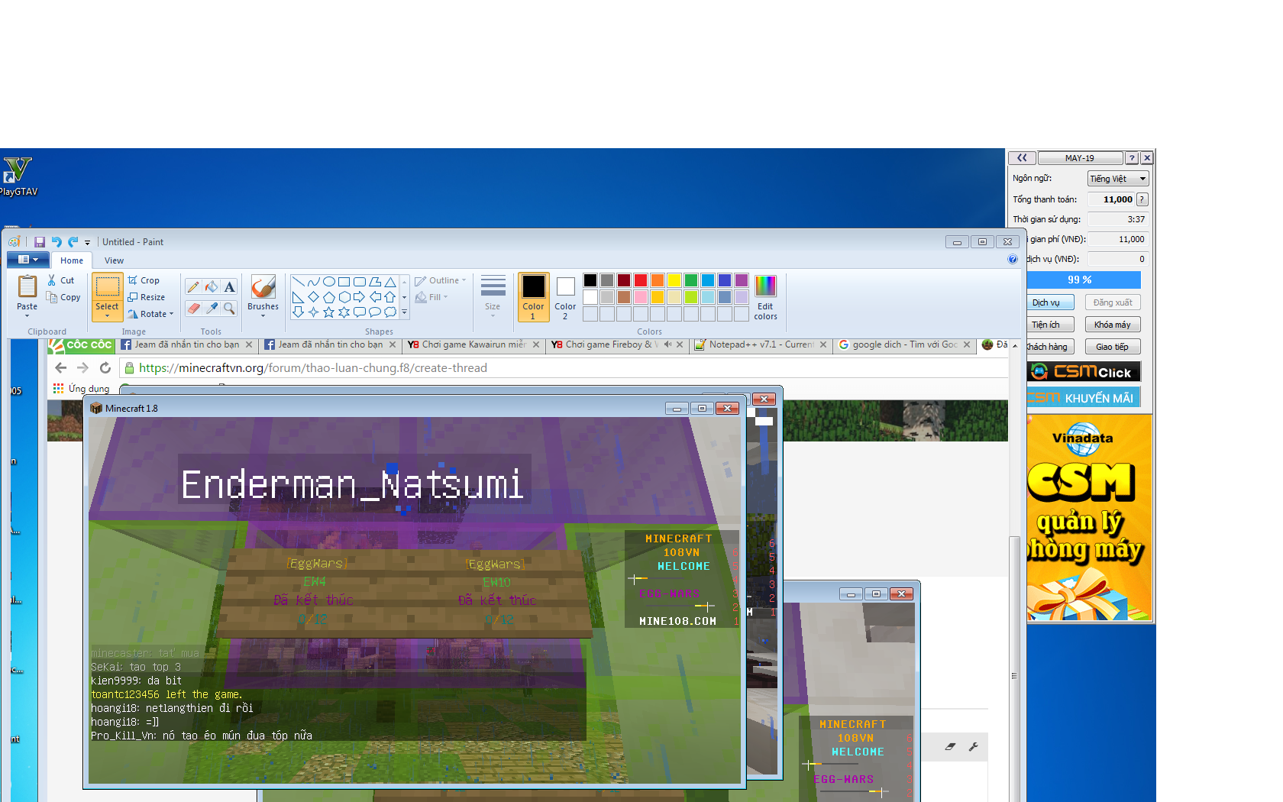Image resolution: width=1283 pixels, height=802 pixels.
Task: Switch to Notepad++ v7.1 browser tab
Action: click(761, 345)
